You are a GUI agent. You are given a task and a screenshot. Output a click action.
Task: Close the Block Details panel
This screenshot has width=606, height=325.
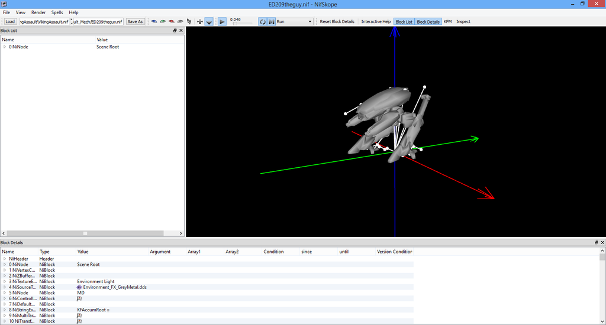tap(602, 242)
